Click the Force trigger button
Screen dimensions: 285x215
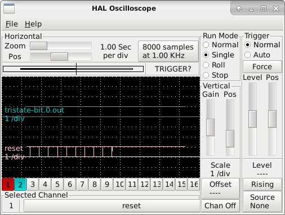262,66
